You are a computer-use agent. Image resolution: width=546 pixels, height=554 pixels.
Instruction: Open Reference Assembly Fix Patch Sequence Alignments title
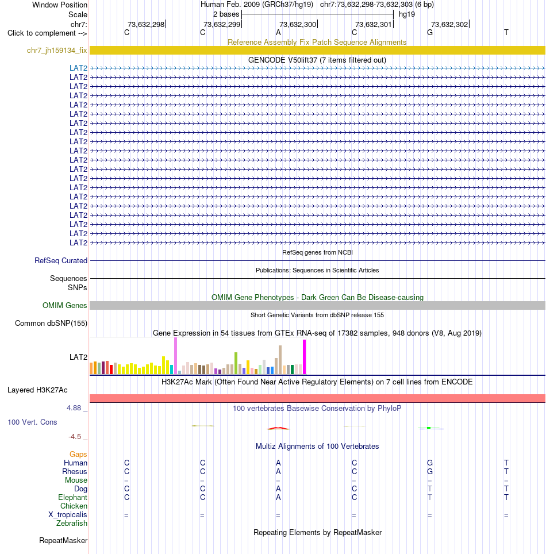317,42
